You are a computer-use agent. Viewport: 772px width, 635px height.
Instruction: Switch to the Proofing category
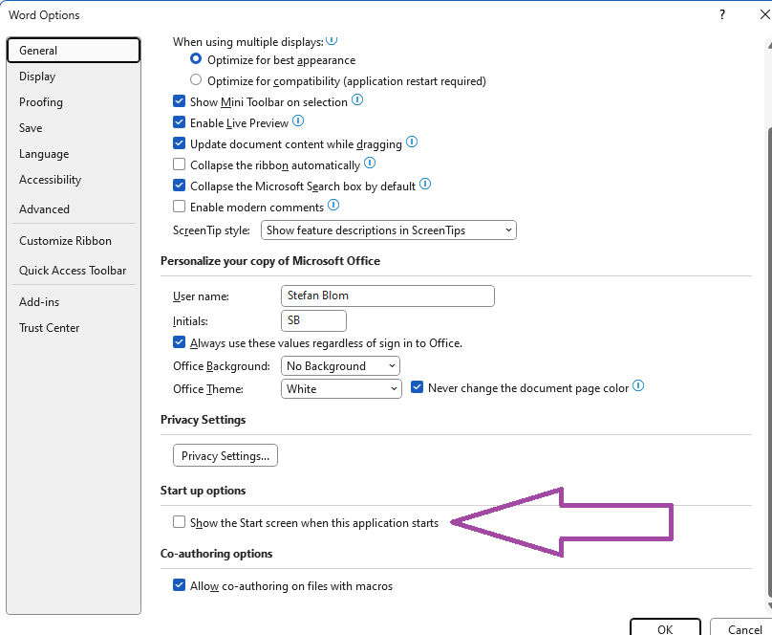click(x=41, y=102)
